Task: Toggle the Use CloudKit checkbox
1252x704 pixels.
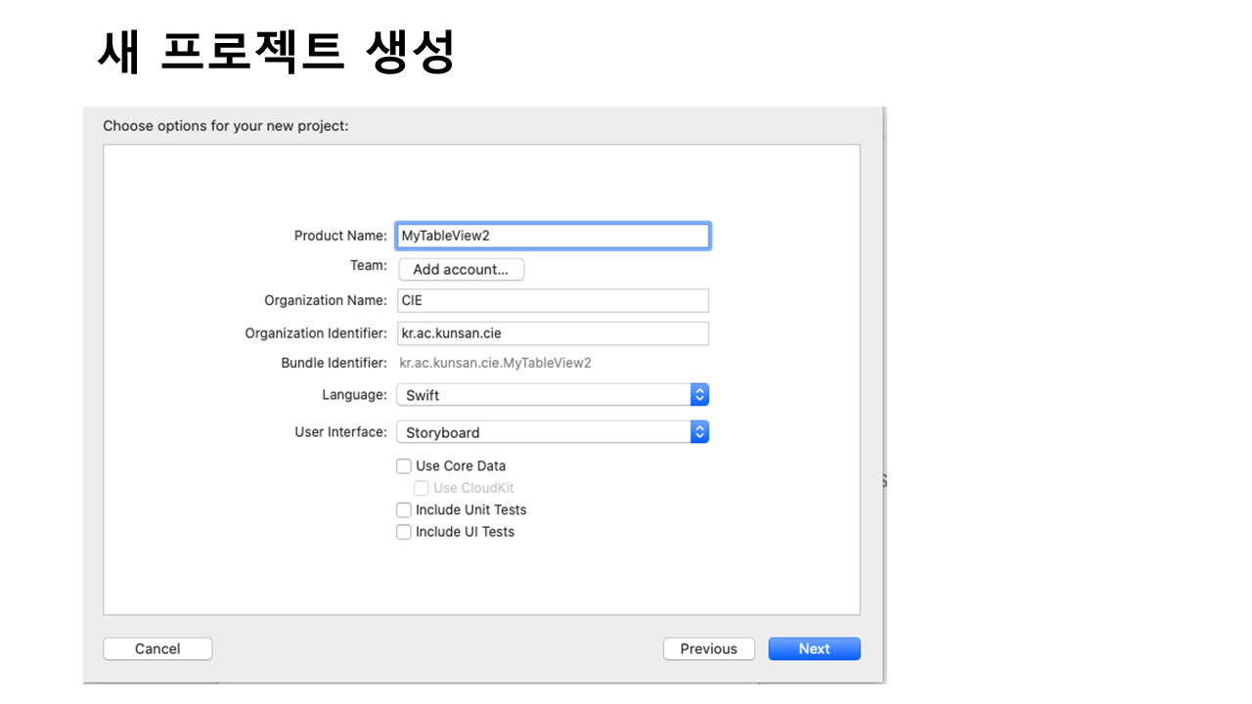Action: [422, 488]
